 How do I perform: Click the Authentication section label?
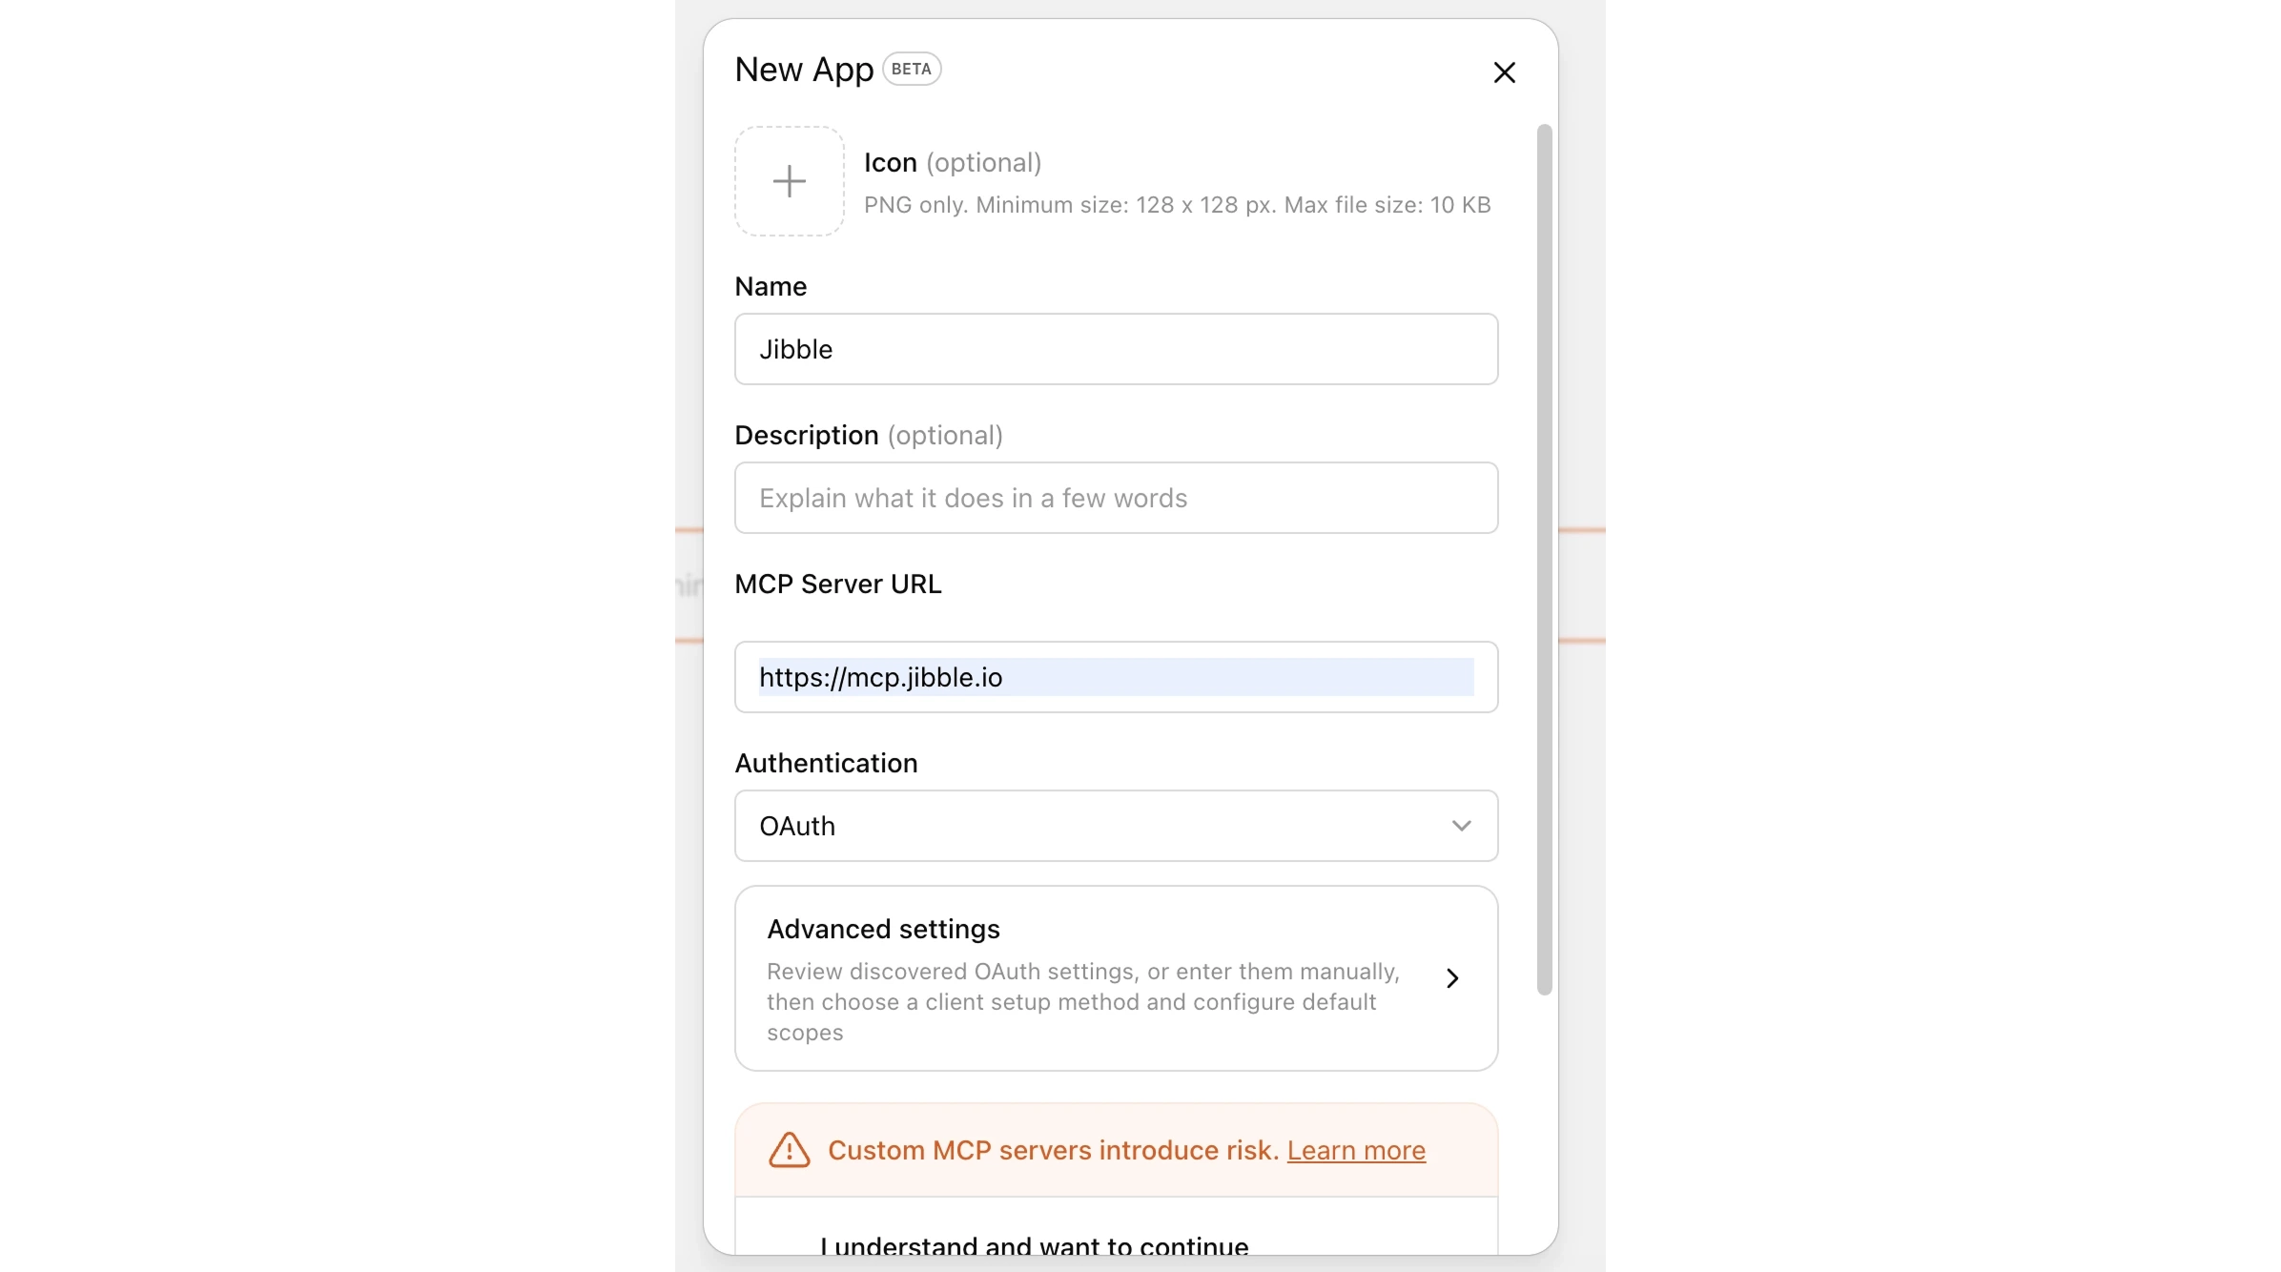(825, 763)
